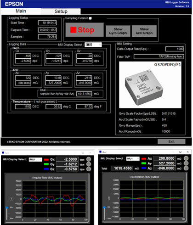Viewport: 193px width, 225px height.
Task: Click the green Ay legend color swatch
Action: click(144, 163)
